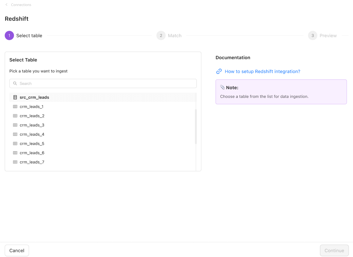Select crm_leads_7 table for ingestion
Image resolution: width=353 pixels, height=257 pixels.
pyautogui.click(x=32, y=162)
